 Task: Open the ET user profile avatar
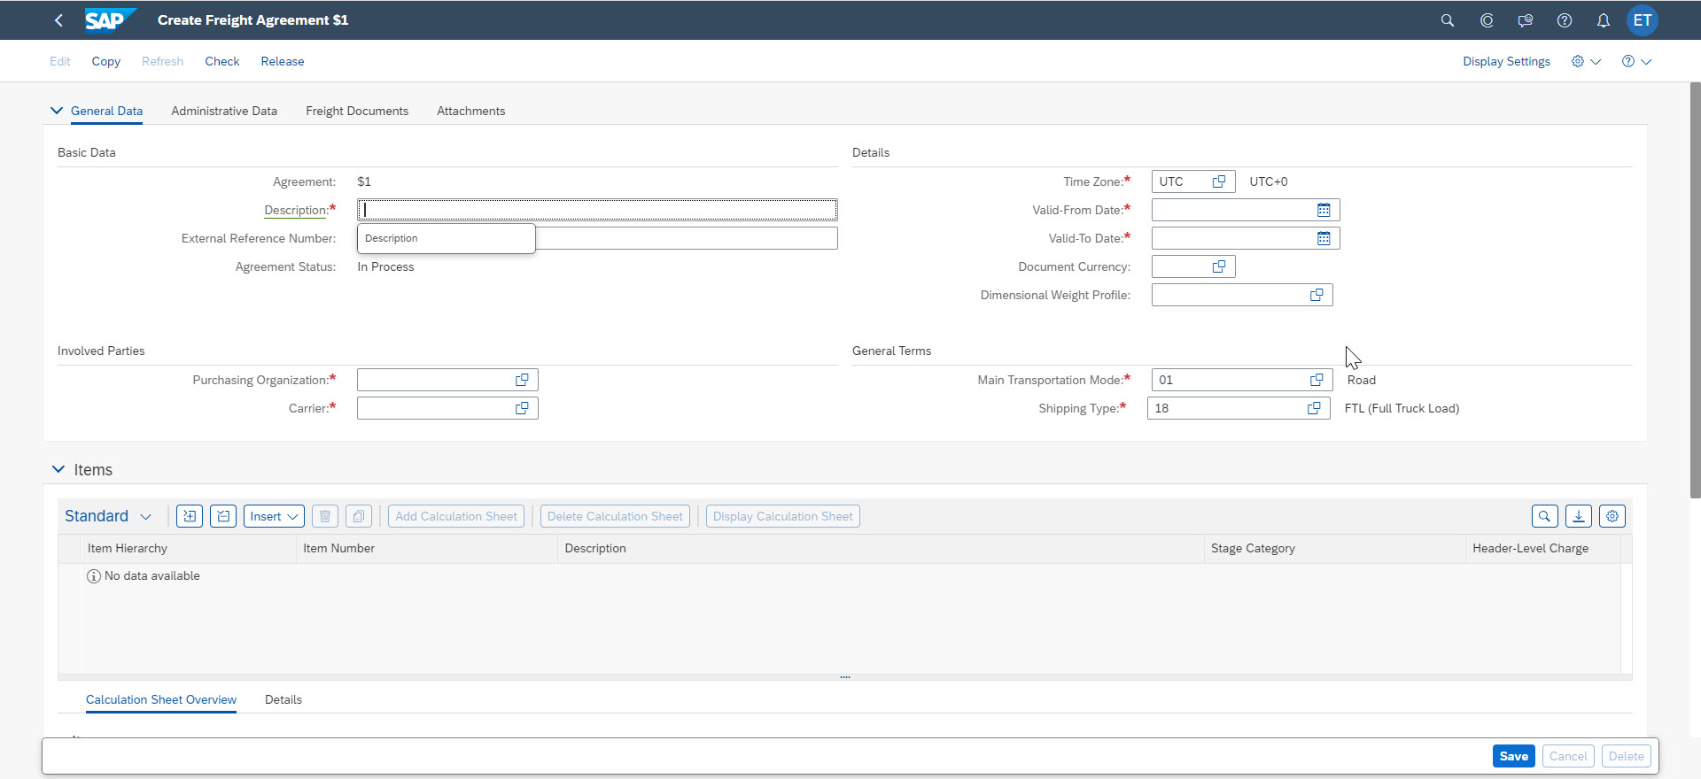tap(1642, 20)
